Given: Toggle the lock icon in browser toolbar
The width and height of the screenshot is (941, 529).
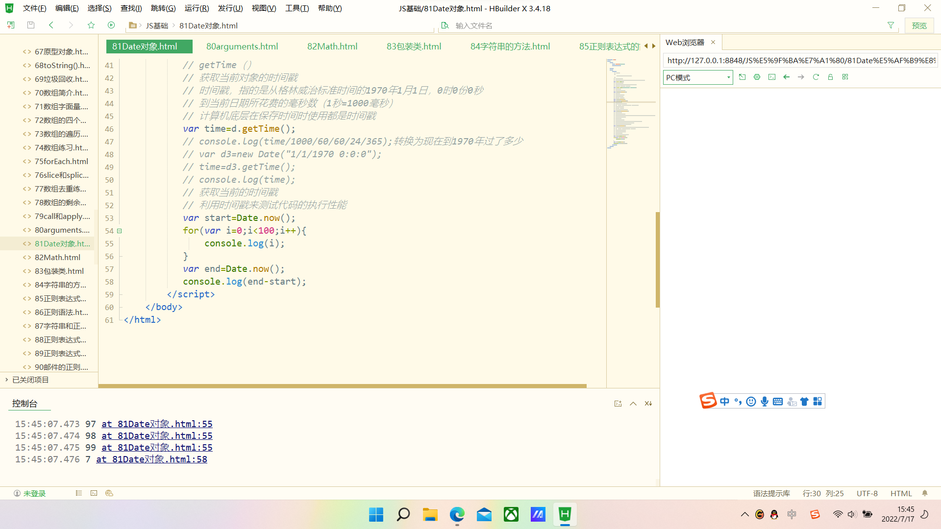Looking at the screenshot, I should (830, 77).
